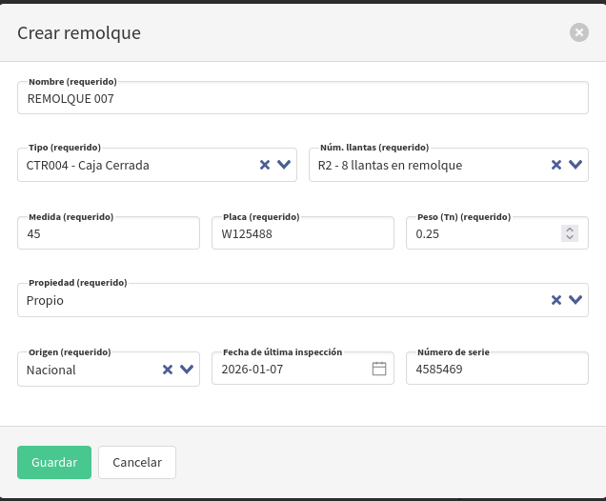Save the trailer with Guardar
606x501 pixels.
[x=54, y=462]
